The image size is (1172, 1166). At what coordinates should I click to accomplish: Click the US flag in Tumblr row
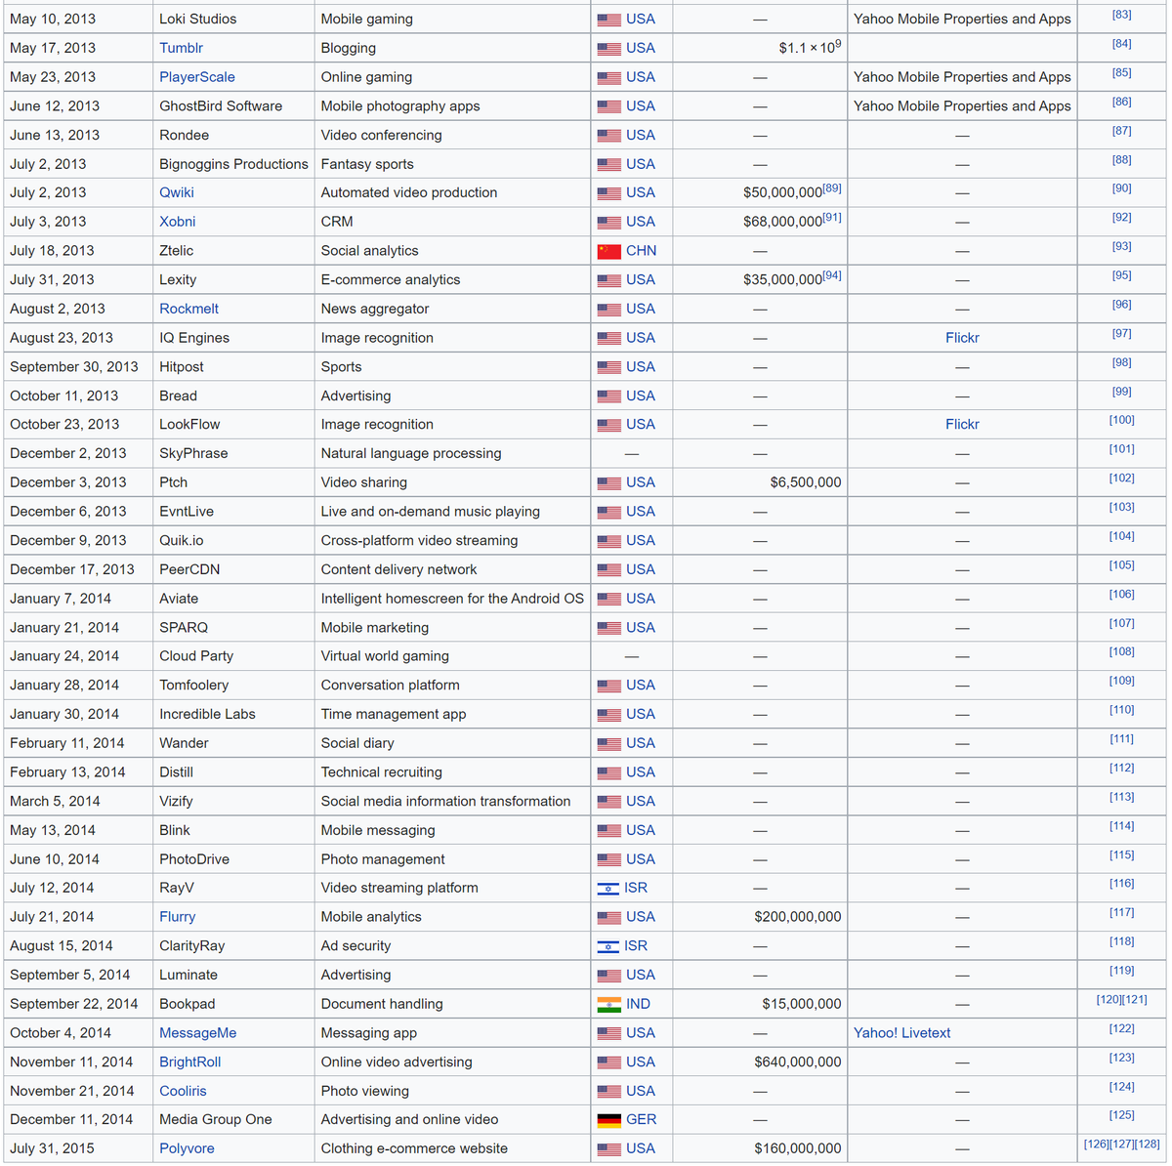coord(608,49)
